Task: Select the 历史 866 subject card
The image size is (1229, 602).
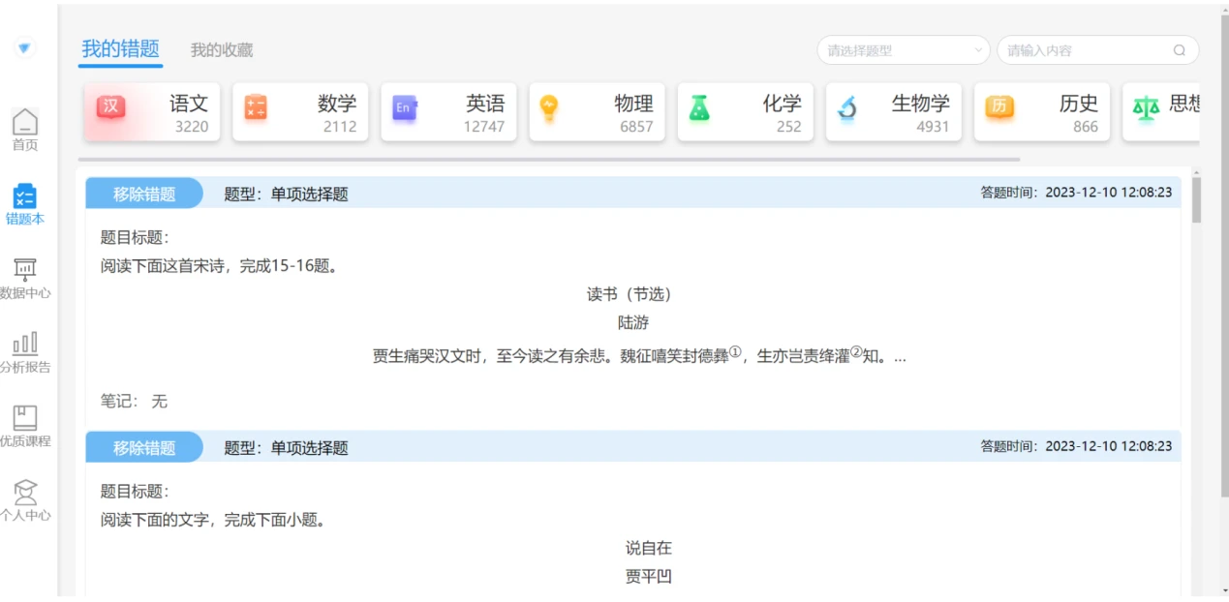Action: (1041, 112)
